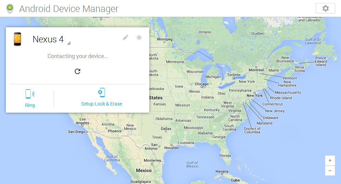Click New Hampshire label
Image resolution: width=341 pixels, height=184 pixels.
[x=287, y=84]
